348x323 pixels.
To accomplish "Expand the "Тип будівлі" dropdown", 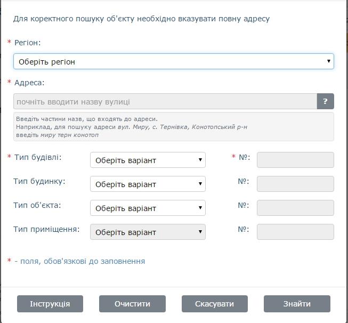I will pos(148,160).
